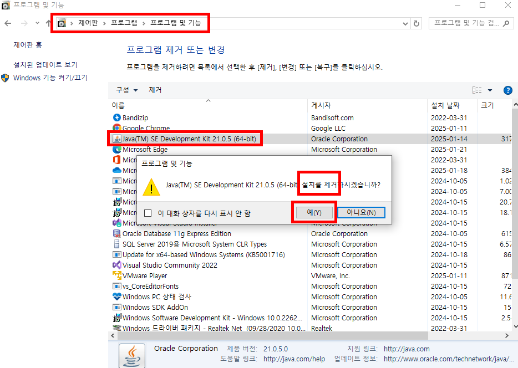
Task: Click 제거 in the toolbar
Action: [155, 90]
